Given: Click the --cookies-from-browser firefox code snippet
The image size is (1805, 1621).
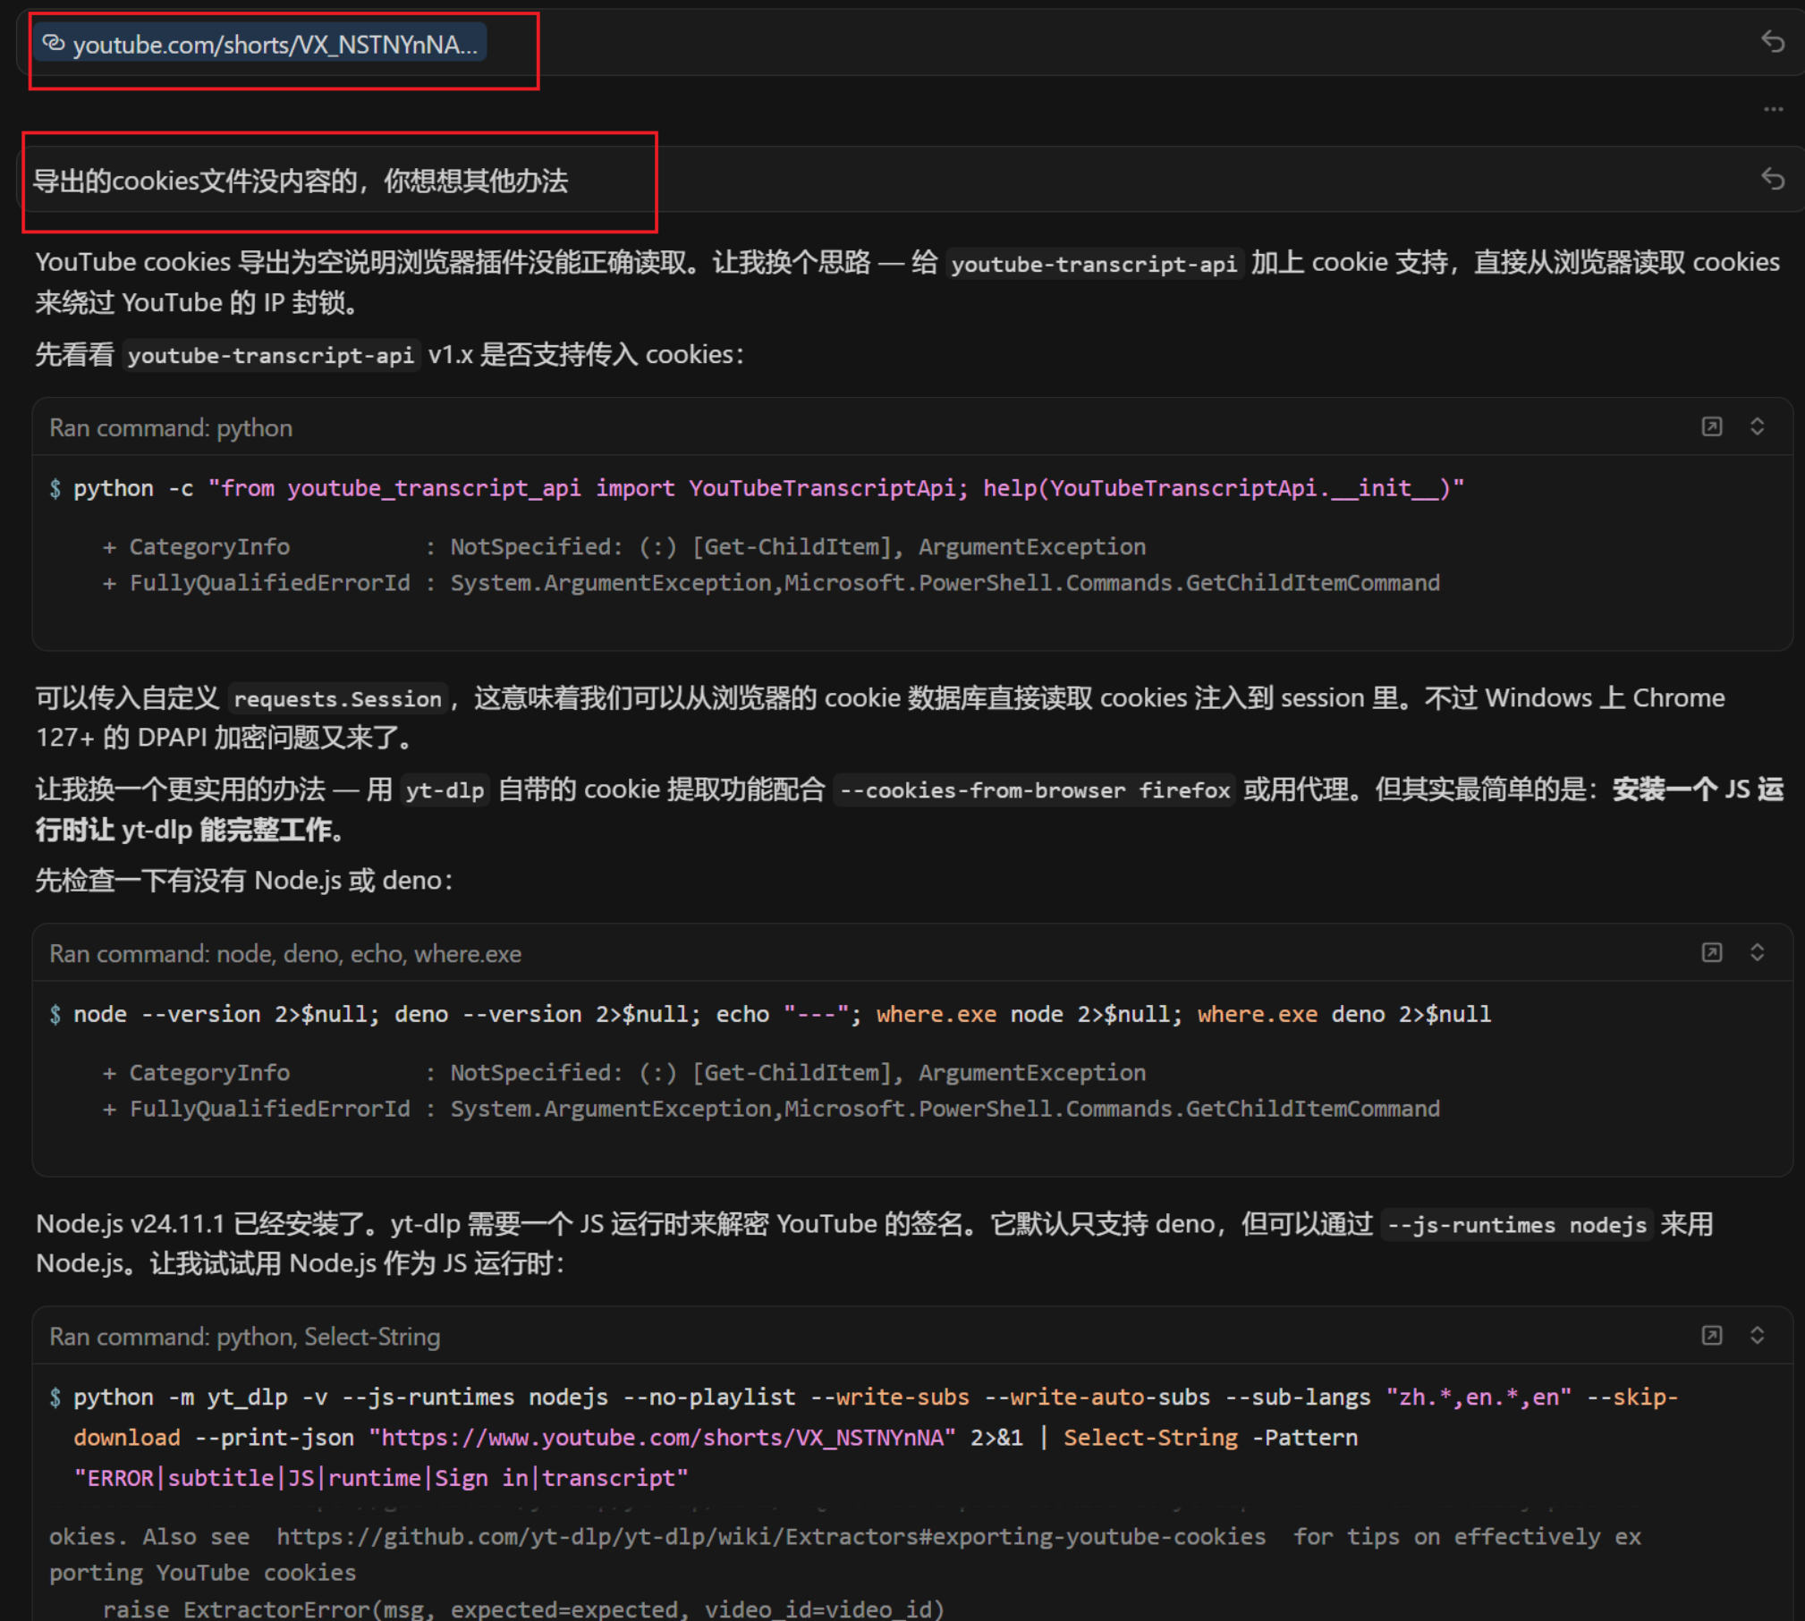Looking at the screenshot, I should click(1033, 790).
